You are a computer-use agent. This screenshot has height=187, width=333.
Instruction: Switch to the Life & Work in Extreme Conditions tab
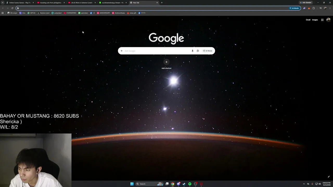[x=82, y=3]
